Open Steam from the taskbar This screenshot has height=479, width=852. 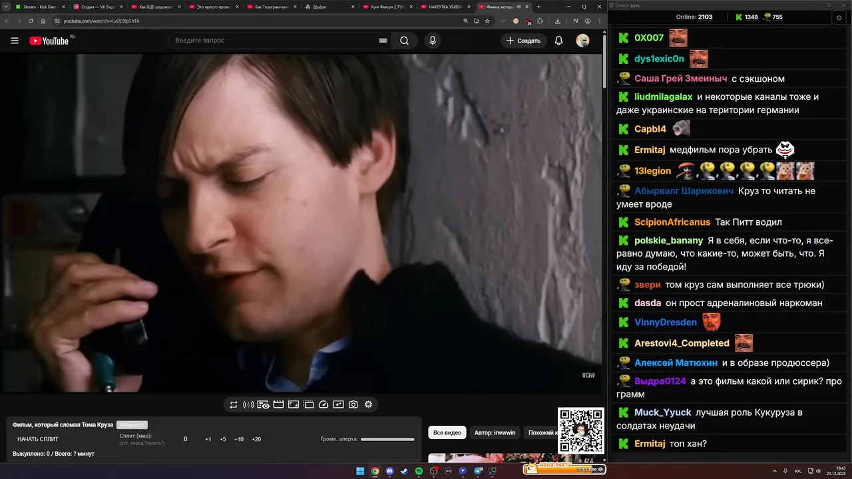click(404, 471)
